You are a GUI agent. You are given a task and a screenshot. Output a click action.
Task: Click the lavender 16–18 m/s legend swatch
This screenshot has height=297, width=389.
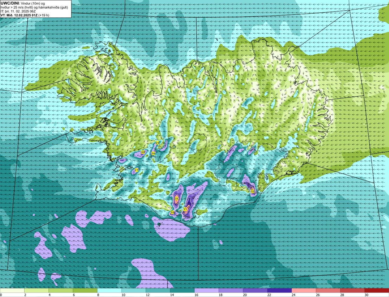[207, 291]
